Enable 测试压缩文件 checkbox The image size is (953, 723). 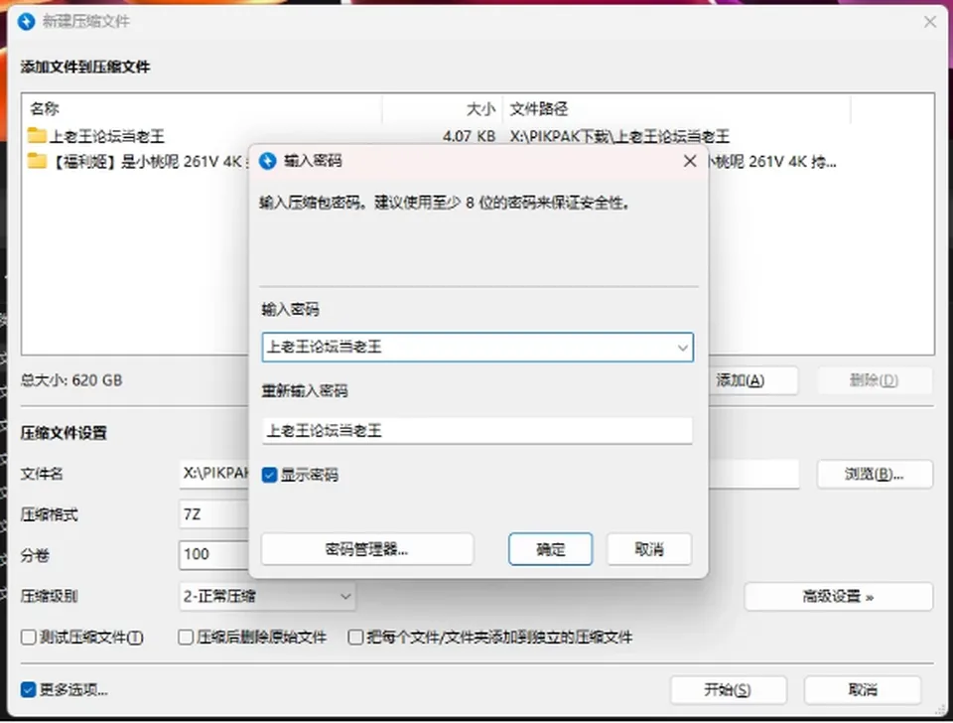[x=29, y=638]
